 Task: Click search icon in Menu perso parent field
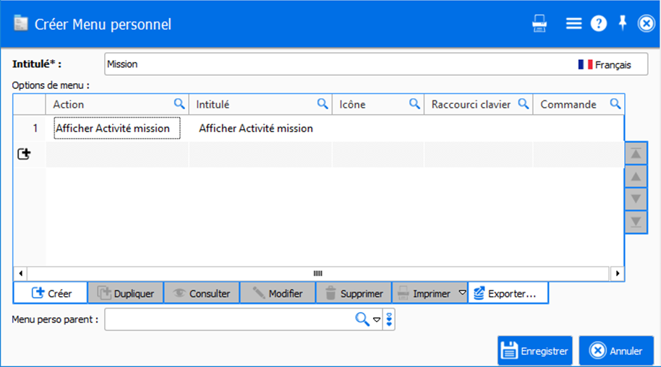(362, 319)
